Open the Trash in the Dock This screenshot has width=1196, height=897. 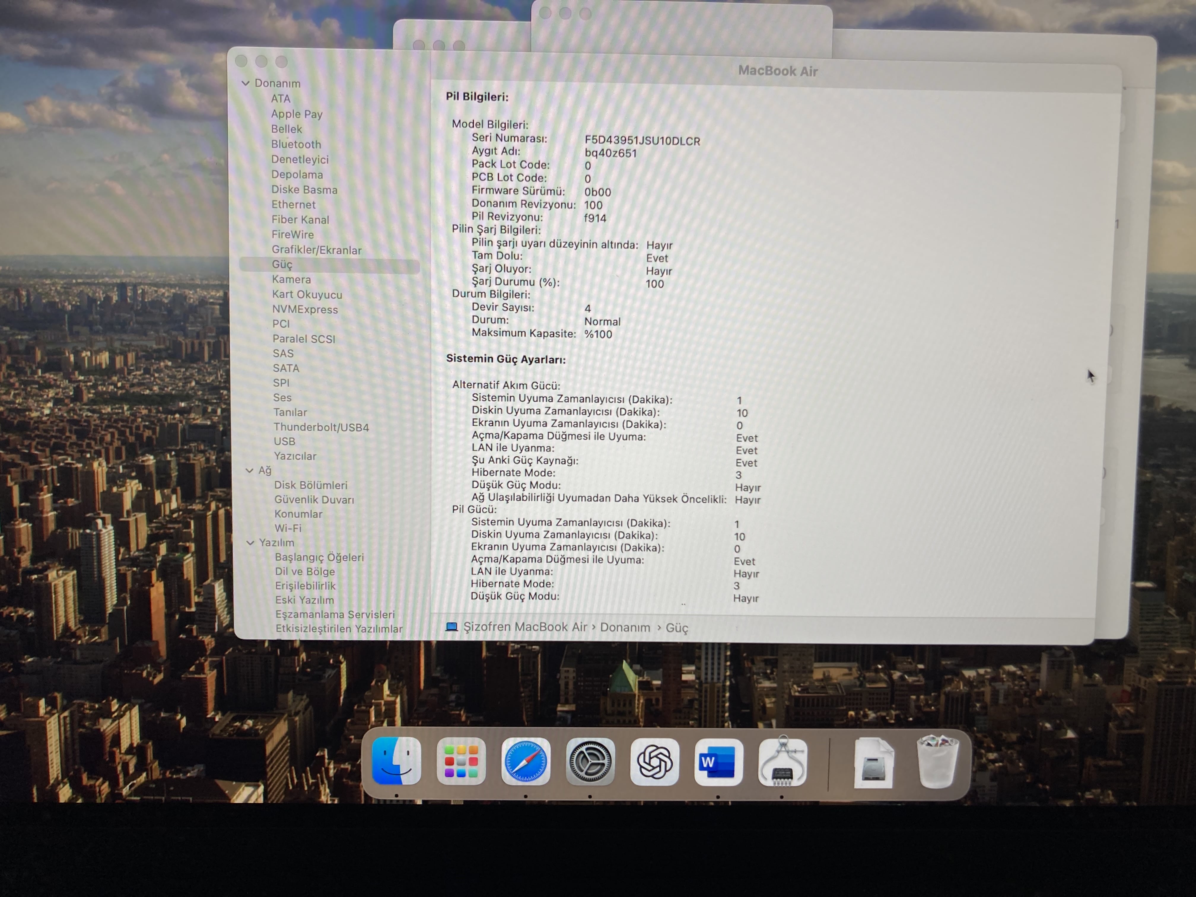[x=938, y=761]
